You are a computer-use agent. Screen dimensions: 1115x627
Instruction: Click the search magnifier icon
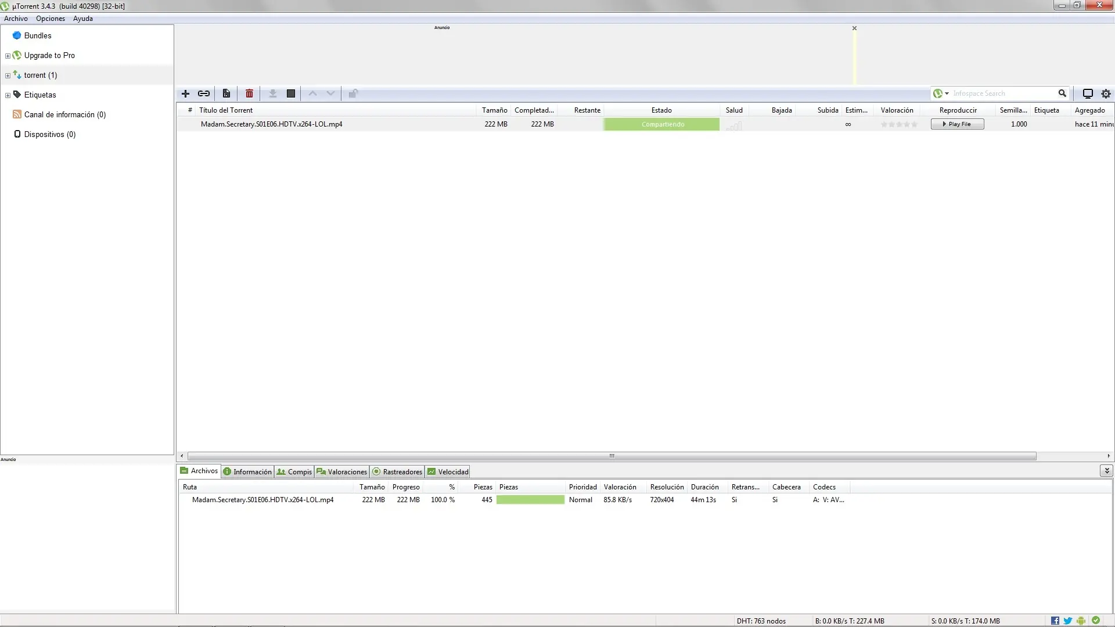[x=1062, y=93]
